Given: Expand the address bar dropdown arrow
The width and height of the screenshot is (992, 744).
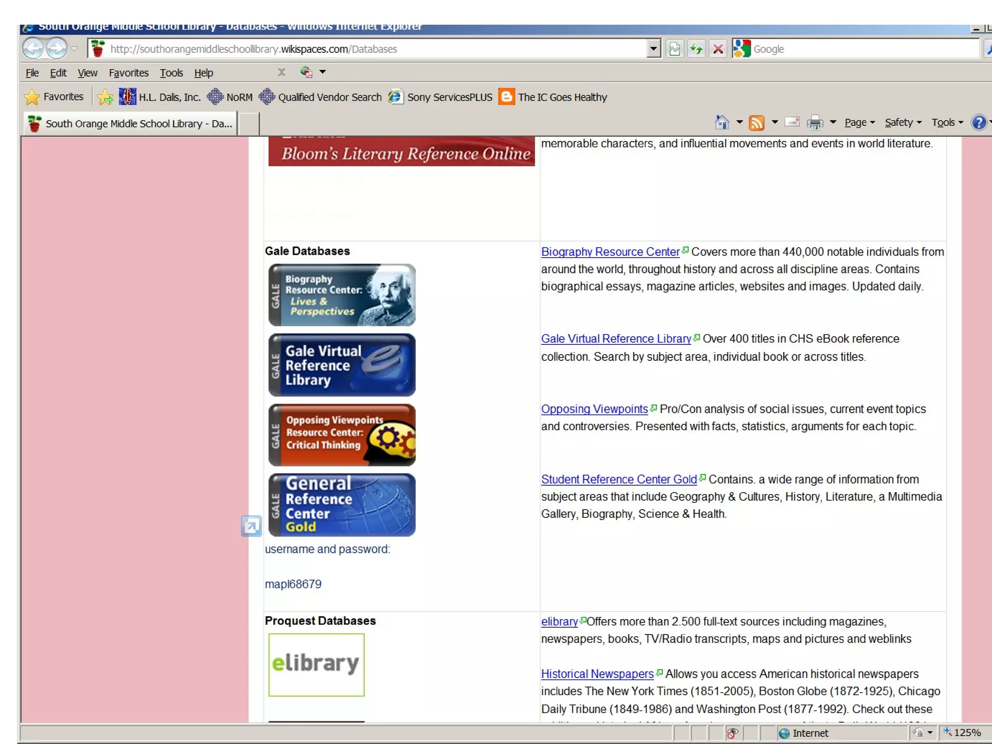Looking at the screenshot, I should pyautogui.click(x=653, y=49).
